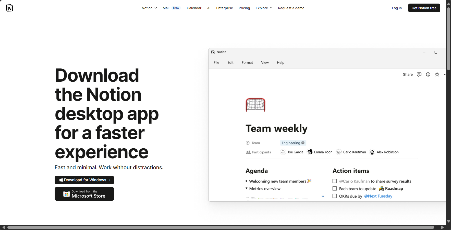The image size is (451, 230).
Task: Click Request a demo link
Action: 291,8
